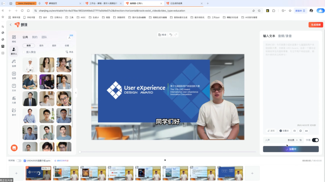Viewport: 325px width, 182px height.
Task: Click the video progress slider below canvas
Action: [167, 152]
